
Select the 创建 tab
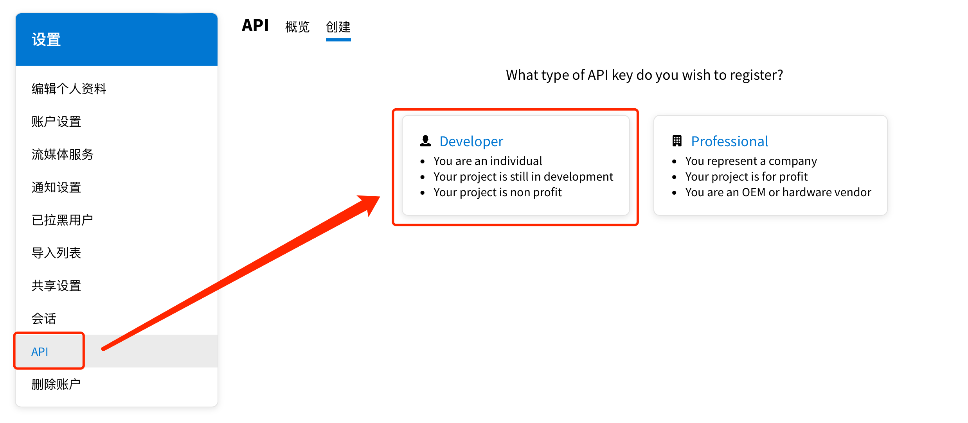338,27
